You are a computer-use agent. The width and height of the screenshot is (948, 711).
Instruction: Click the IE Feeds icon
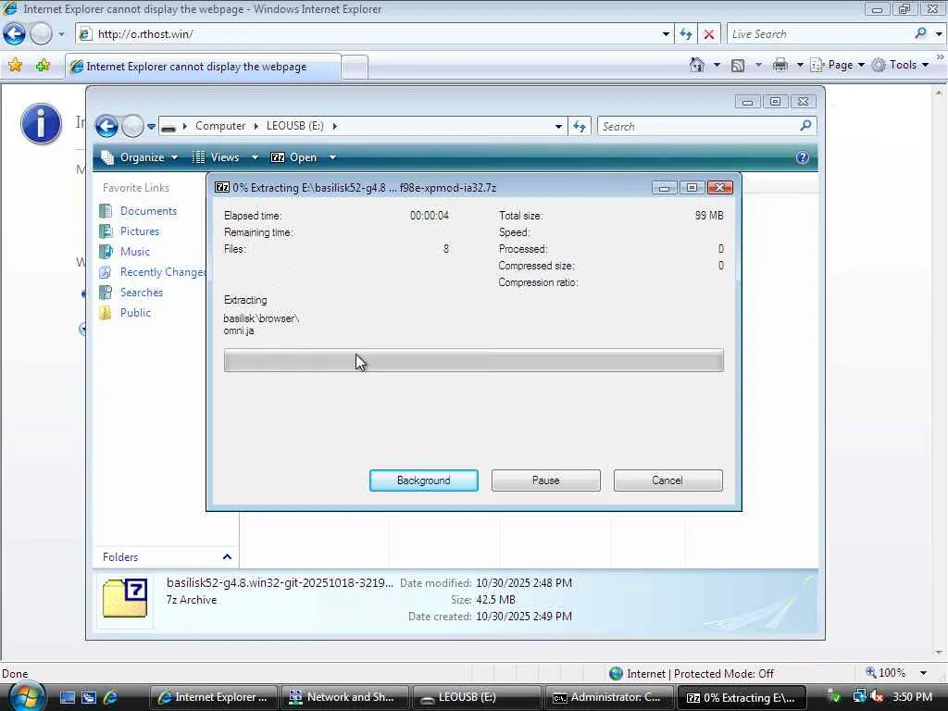pyautogui.click(x=738, y=66)
